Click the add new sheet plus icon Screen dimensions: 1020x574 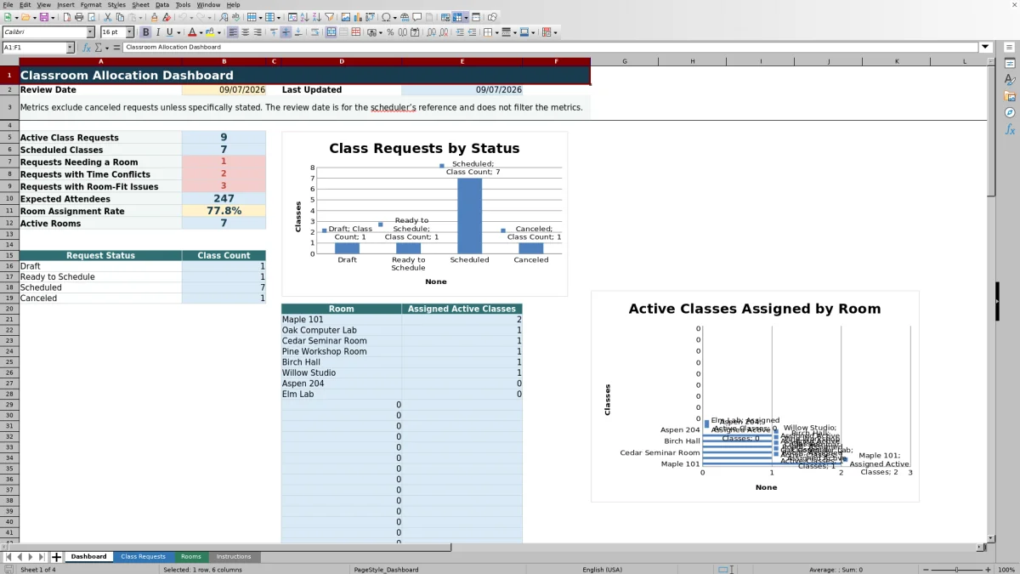click(57, 557)
